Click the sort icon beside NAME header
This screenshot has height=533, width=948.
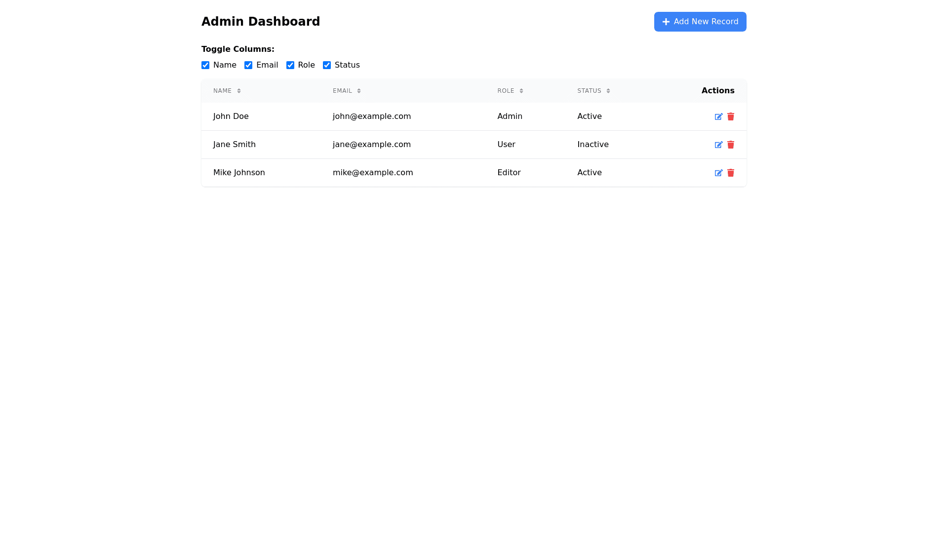(238, 91)
